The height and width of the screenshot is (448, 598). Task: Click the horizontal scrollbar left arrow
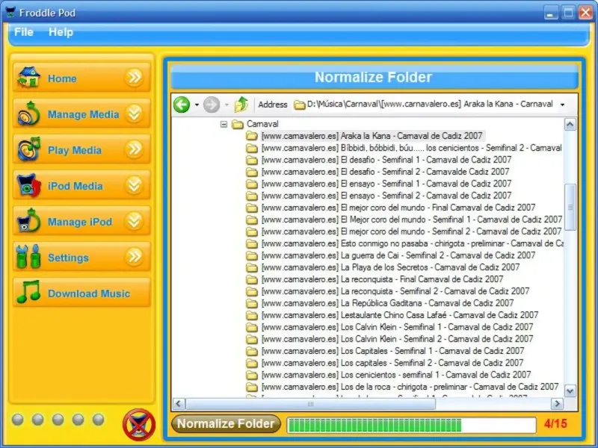(x=179, y=404)
